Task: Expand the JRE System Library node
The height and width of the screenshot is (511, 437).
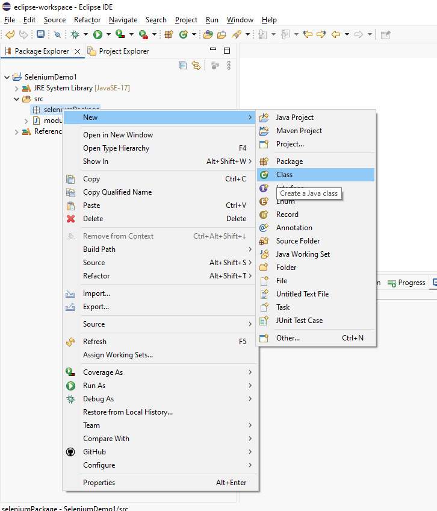Action: click(x=17, y=89)
